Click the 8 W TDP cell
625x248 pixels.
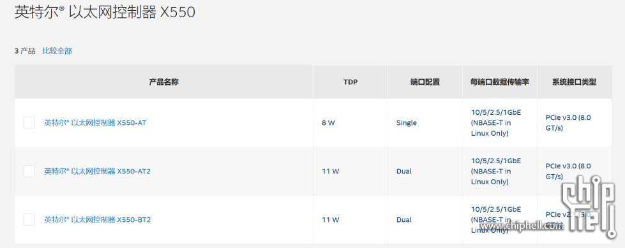click(328, 122)
